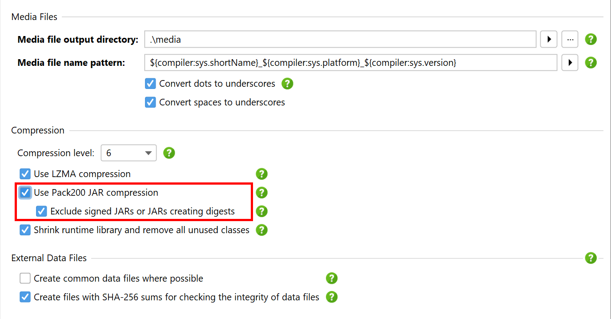Open help for SHA-256 sums option

point(332,297)
